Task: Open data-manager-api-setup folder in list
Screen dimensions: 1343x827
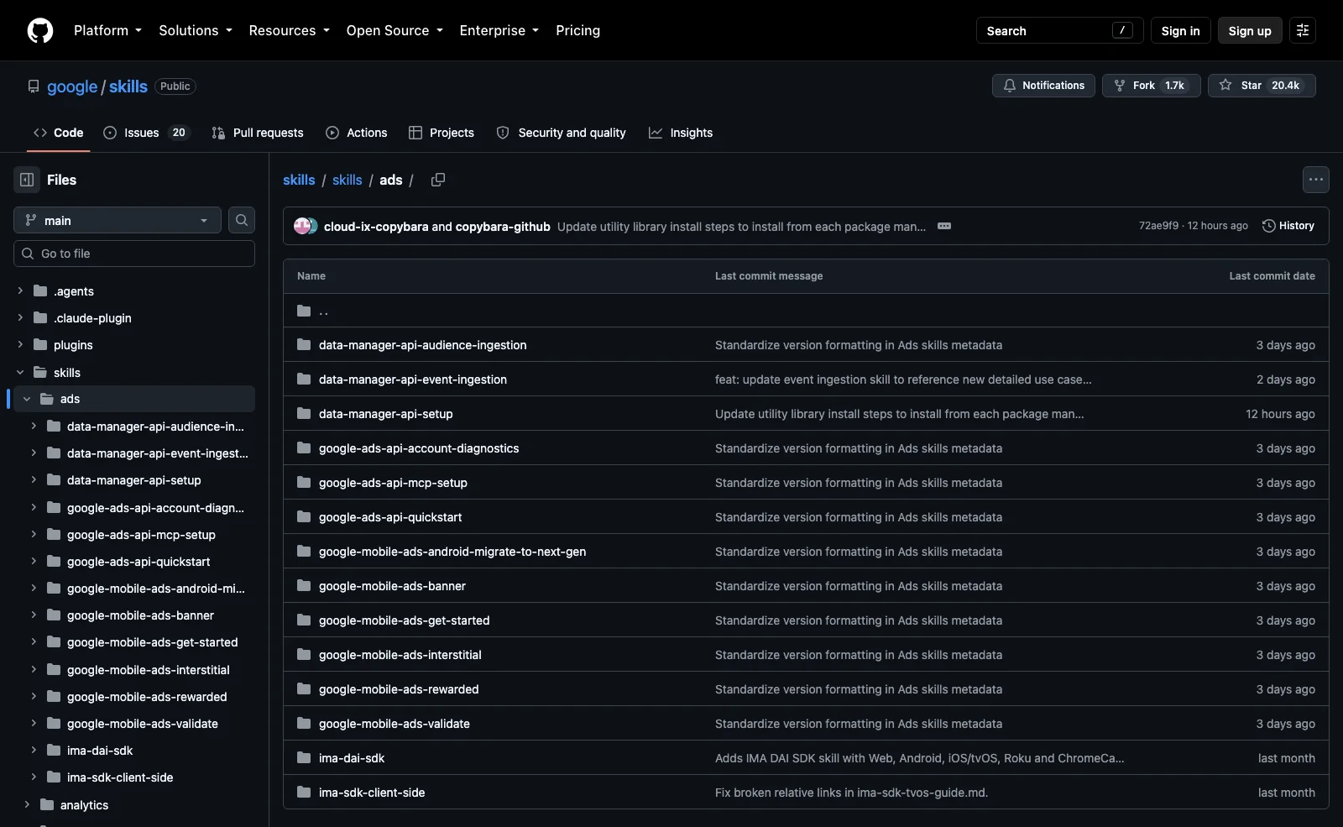Action: coord(385,414)
